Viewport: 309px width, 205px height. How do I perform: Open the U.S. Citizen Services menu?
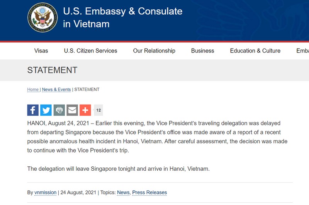[90, 51]
